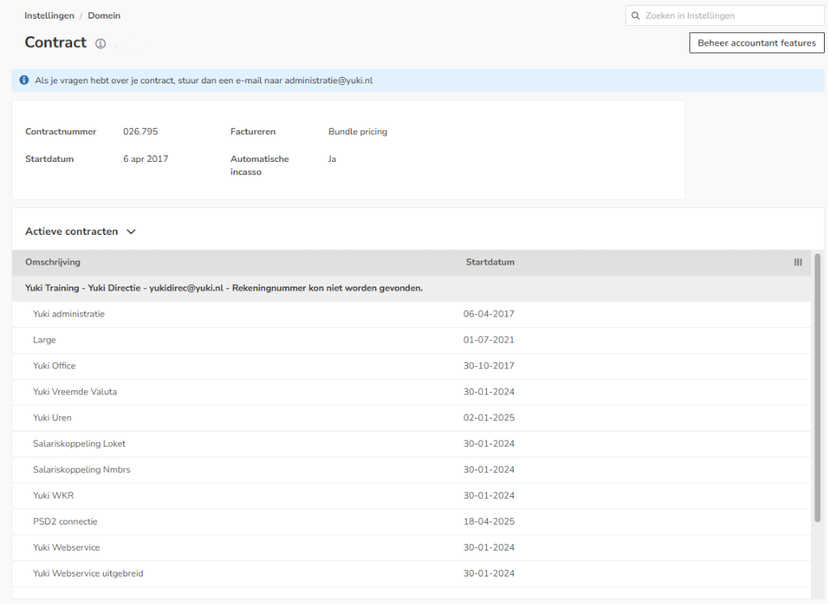The image size is (828, 604).
Task: Select the Yuki Uren row
Action: coord(412,418)
